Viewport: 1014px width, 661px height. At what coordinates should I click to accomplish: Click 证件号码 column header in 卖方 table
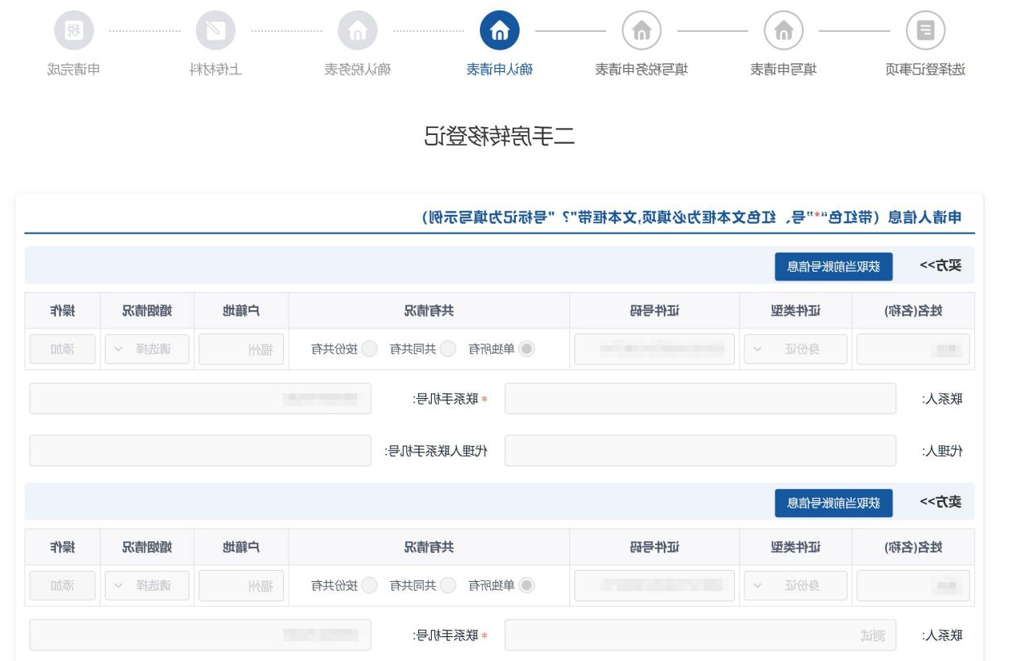coord(654,548)
